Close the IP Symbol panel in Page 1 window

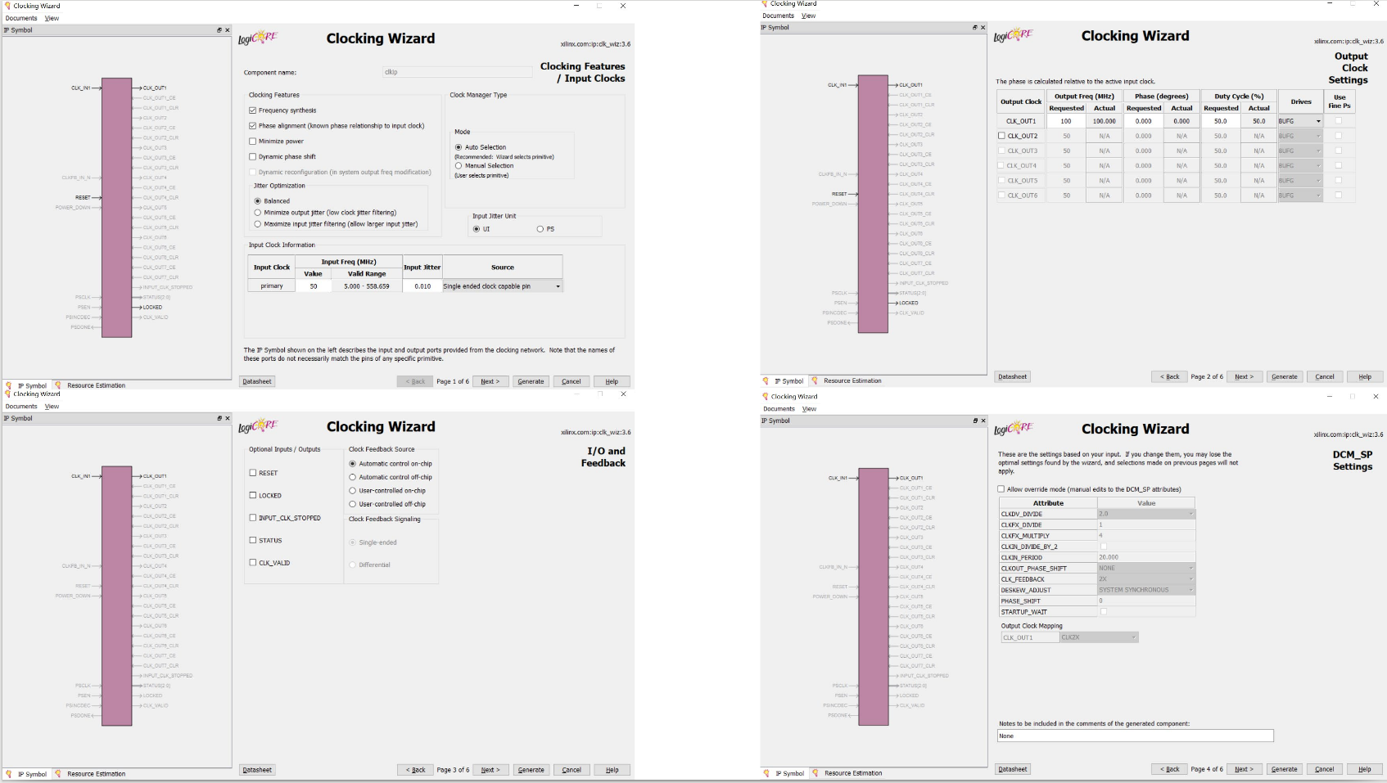[228, 30]
